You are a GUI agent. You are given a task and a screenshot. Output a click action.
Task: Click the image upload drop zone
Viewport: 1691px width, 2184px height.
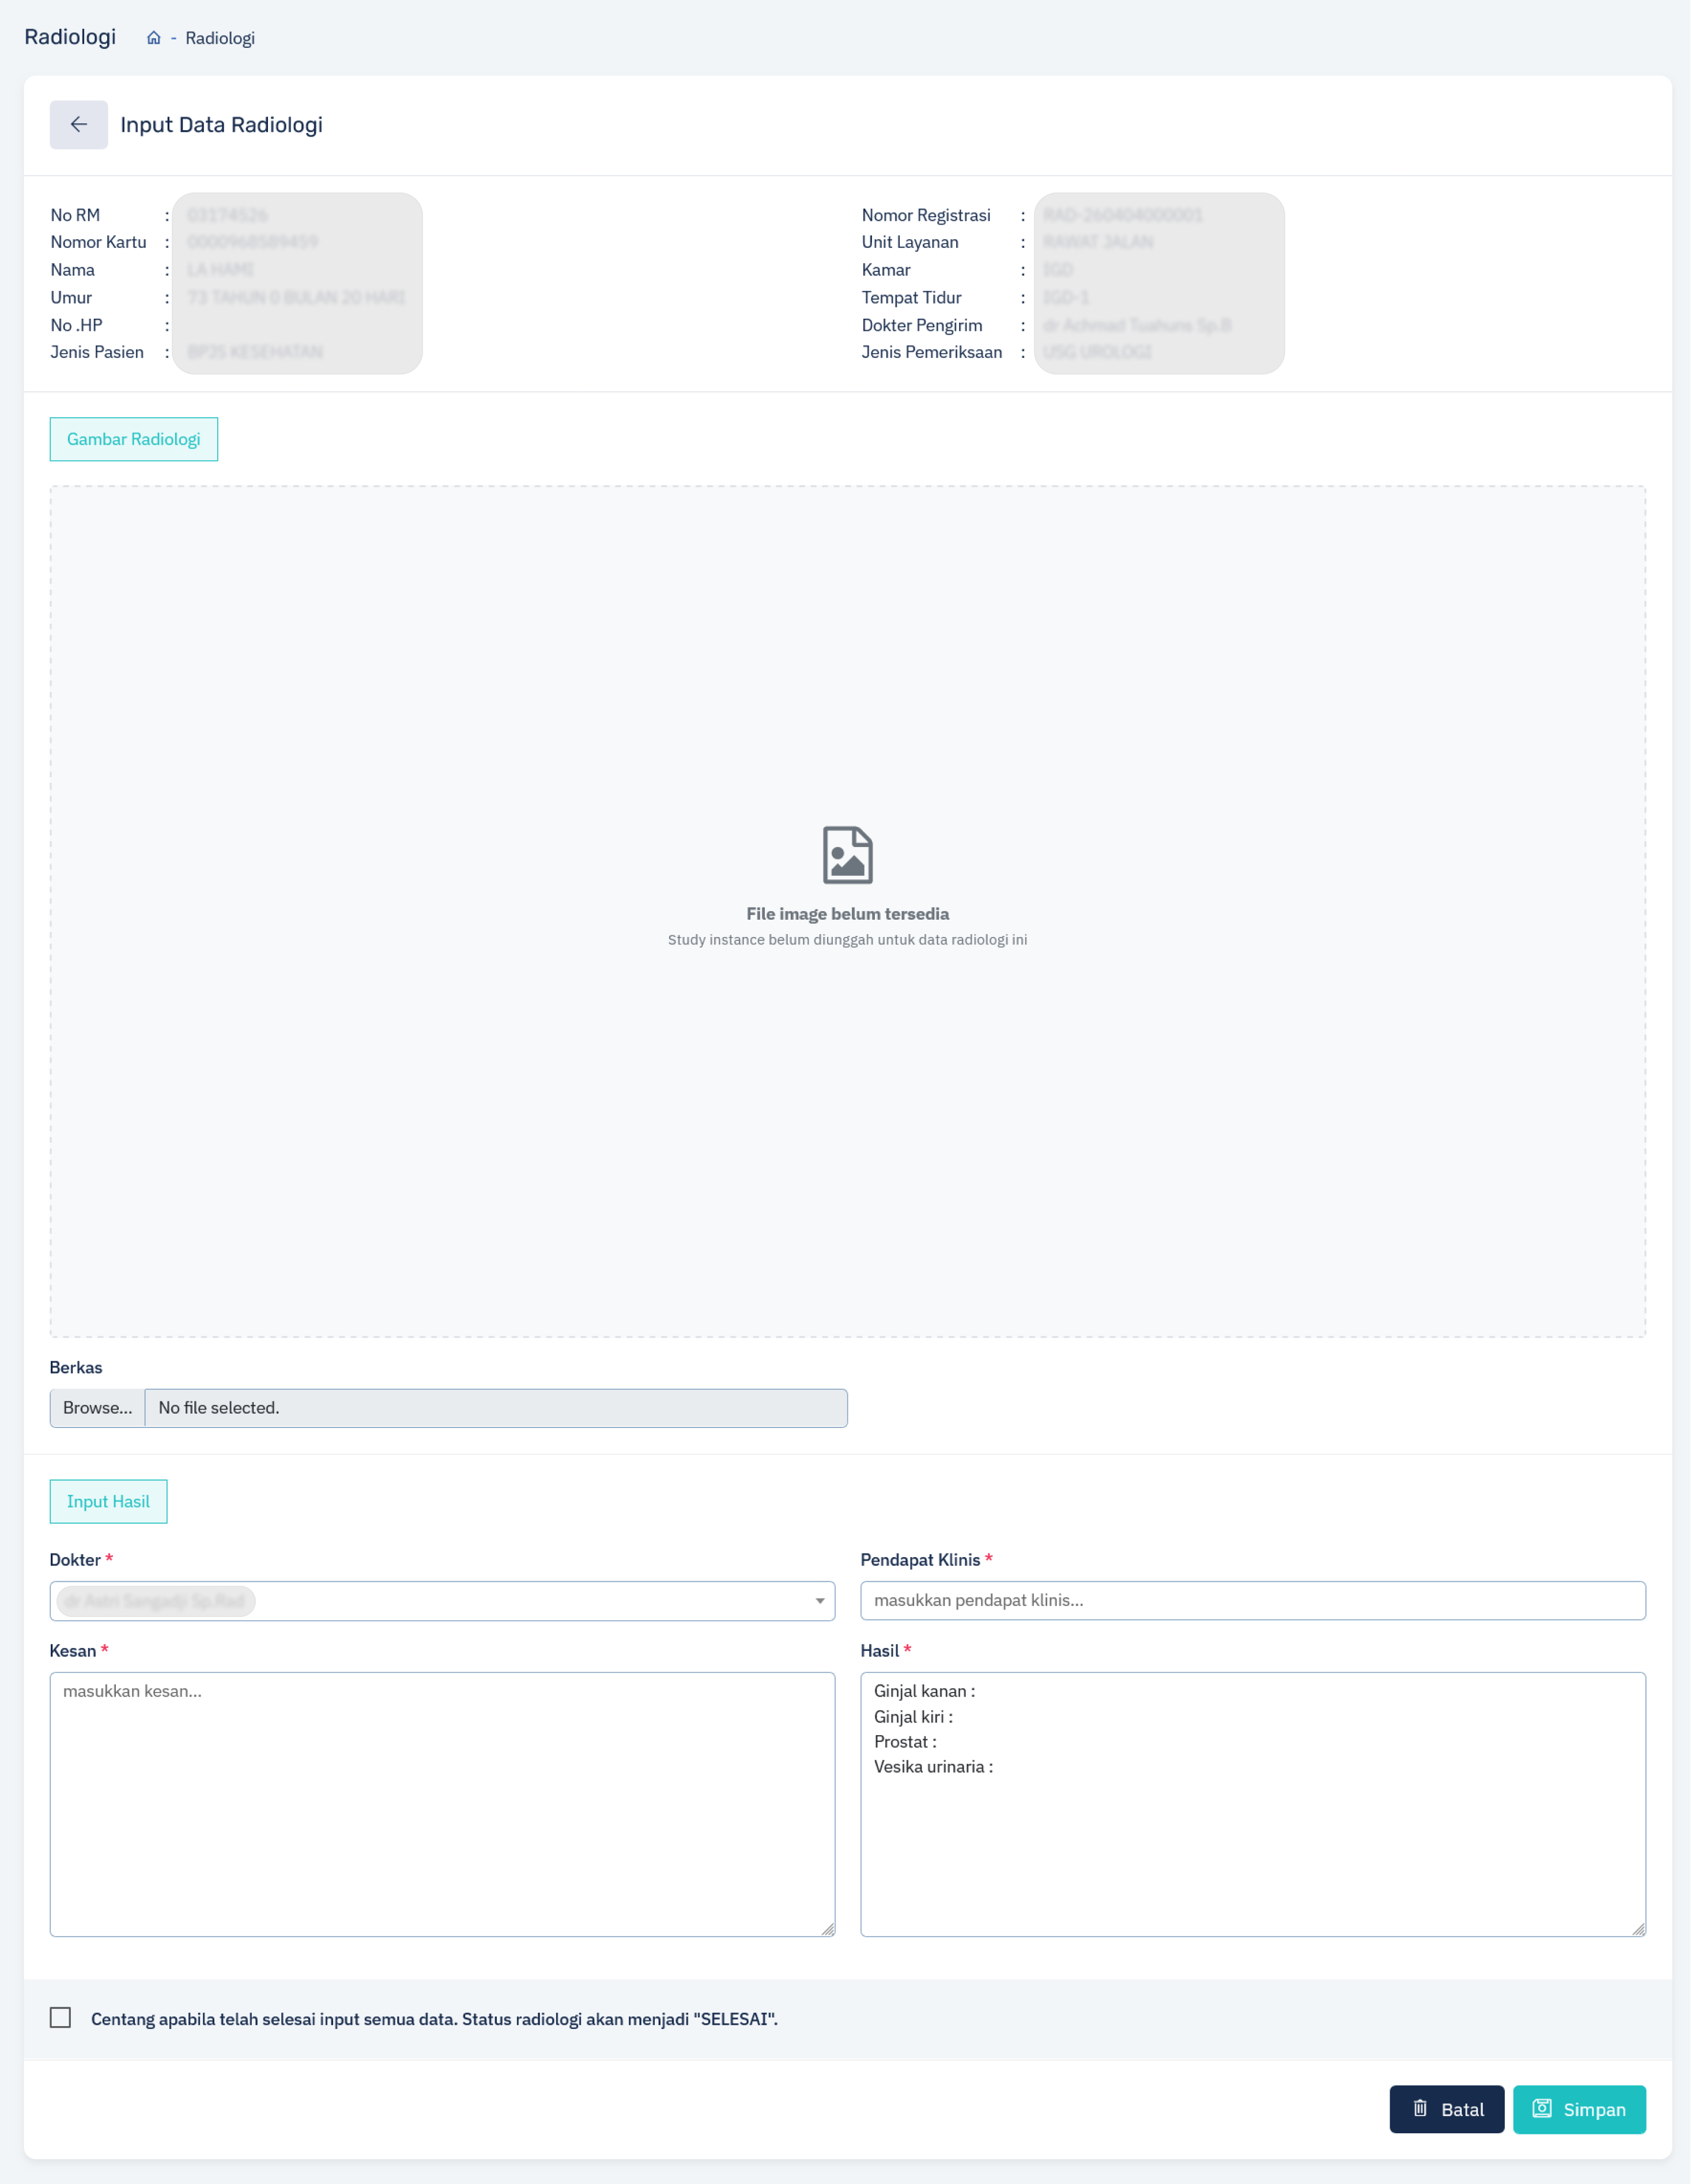pos(848,912)
